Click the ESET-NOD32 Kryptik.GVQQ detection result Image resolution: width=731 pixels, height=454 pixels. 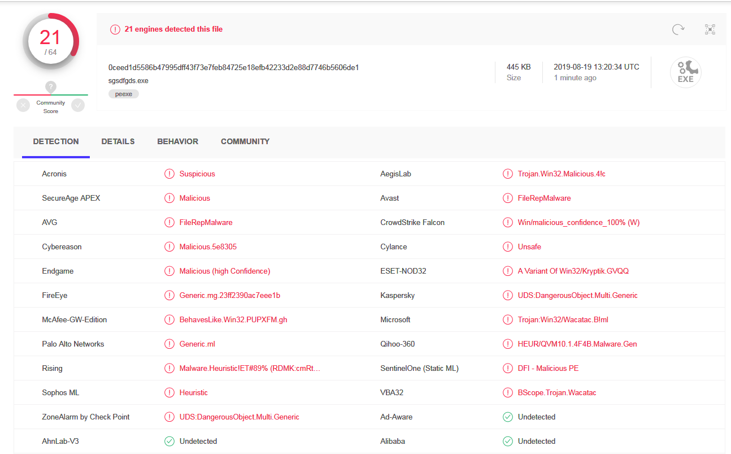click(x=573, y=271)
